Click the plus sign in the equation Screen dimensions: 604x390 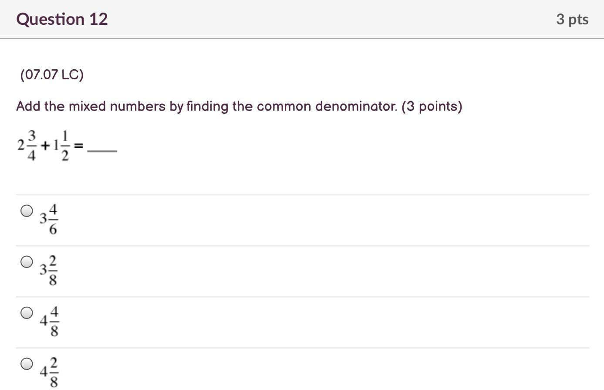coord(45,146)
